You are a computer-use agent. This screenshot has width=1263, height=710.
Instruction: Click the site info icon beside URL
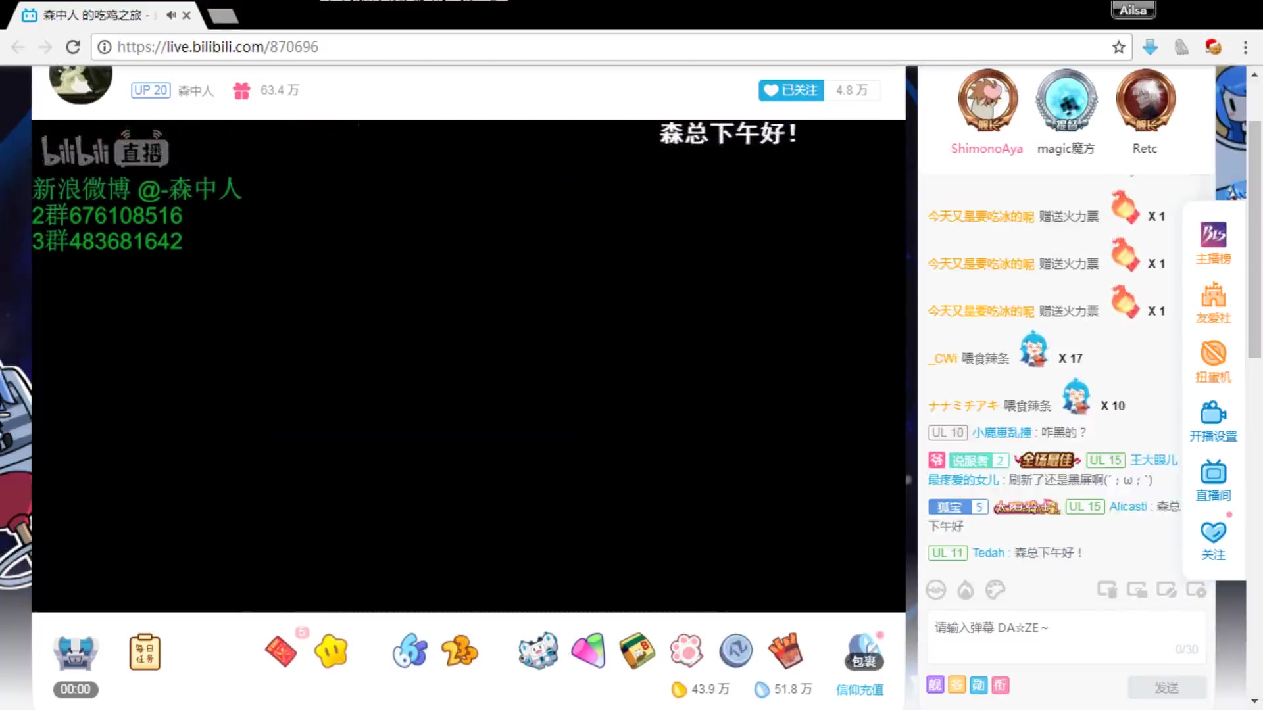tap(104, 47)
